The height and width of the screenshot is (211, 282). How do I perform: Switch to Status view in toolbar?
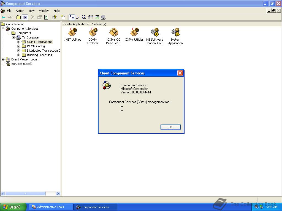(x=97, y=17)
